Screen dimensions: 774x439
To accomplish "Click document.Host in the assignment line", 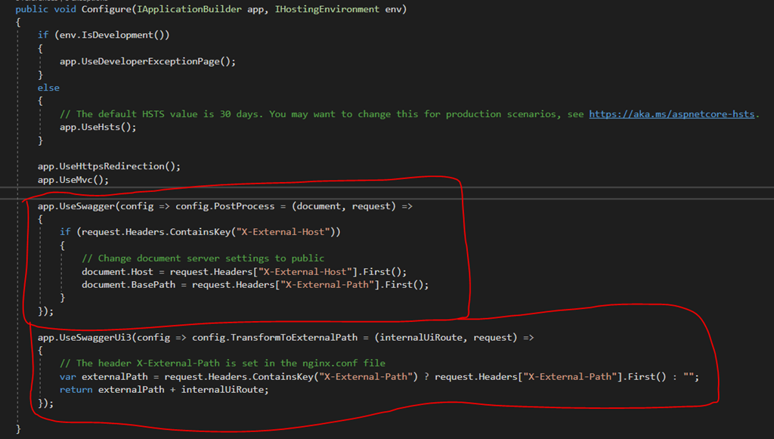I will coord(117,272).
